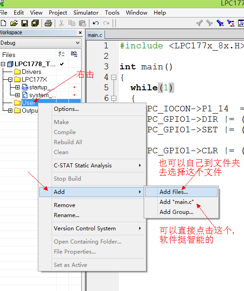Click the Undo arrow icon
The height and width of the screenshot is (291, 244).
(x=96, y=23)
